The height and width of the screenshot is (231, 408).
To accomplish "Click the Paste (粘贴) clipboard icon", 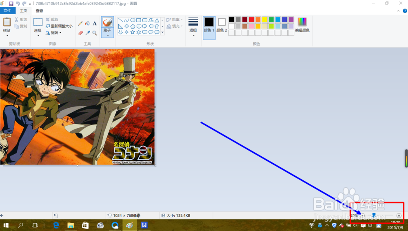I will (x=7, y=22).
